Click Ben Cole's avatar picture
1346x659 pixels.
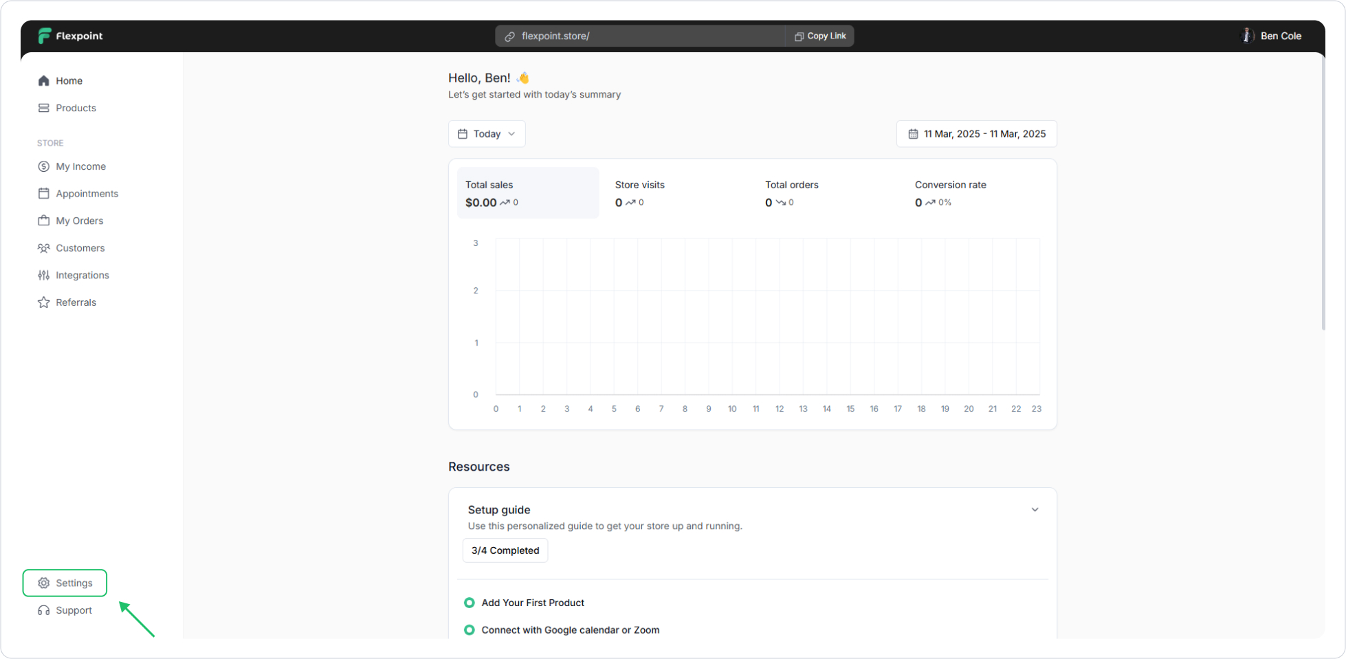click(x=1247, y=36)
